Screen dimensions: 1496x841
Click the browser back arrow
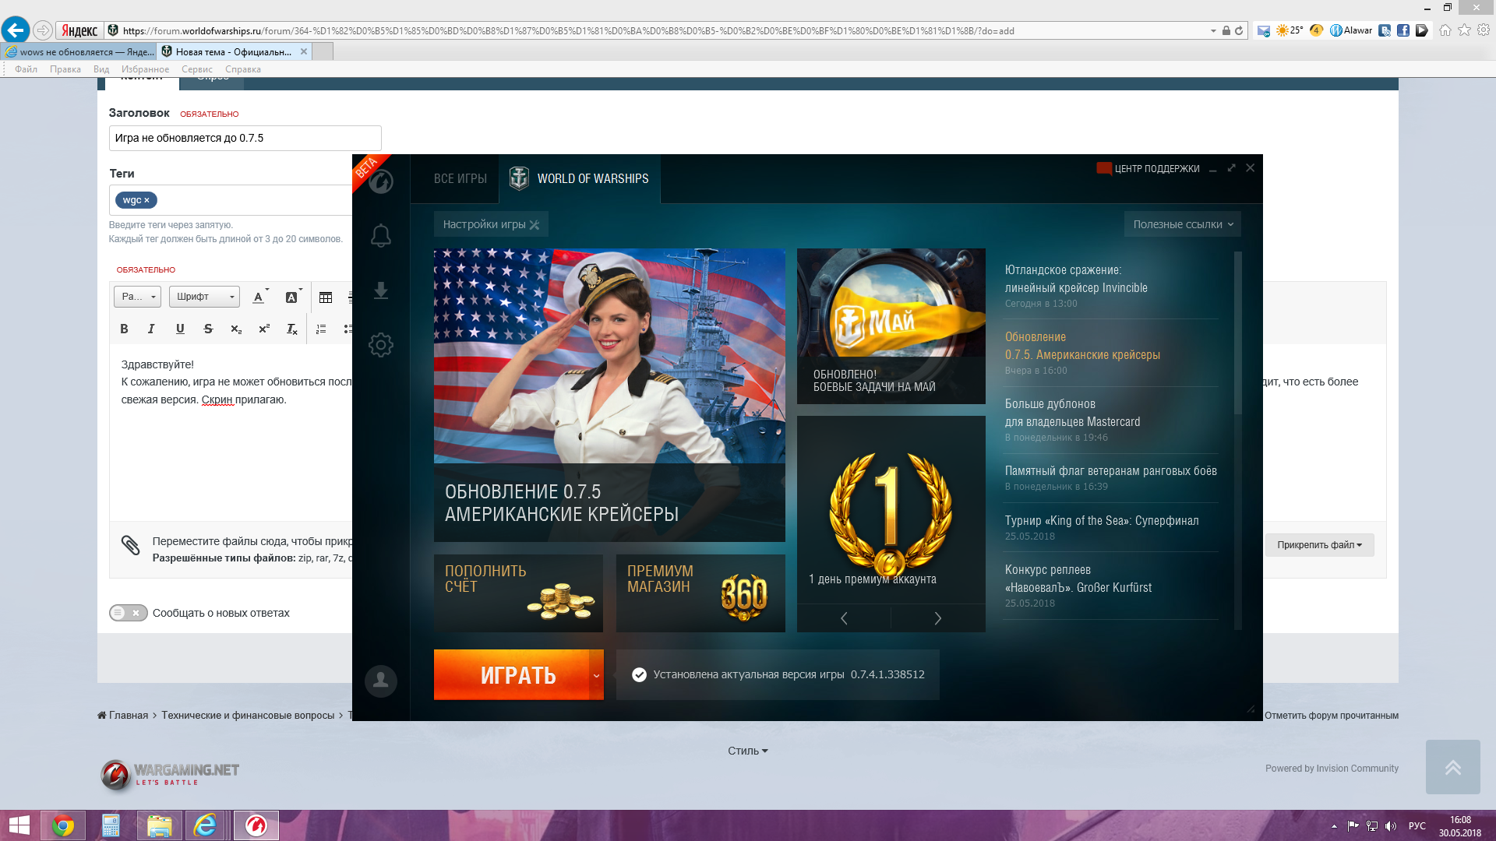pos(16,30)
